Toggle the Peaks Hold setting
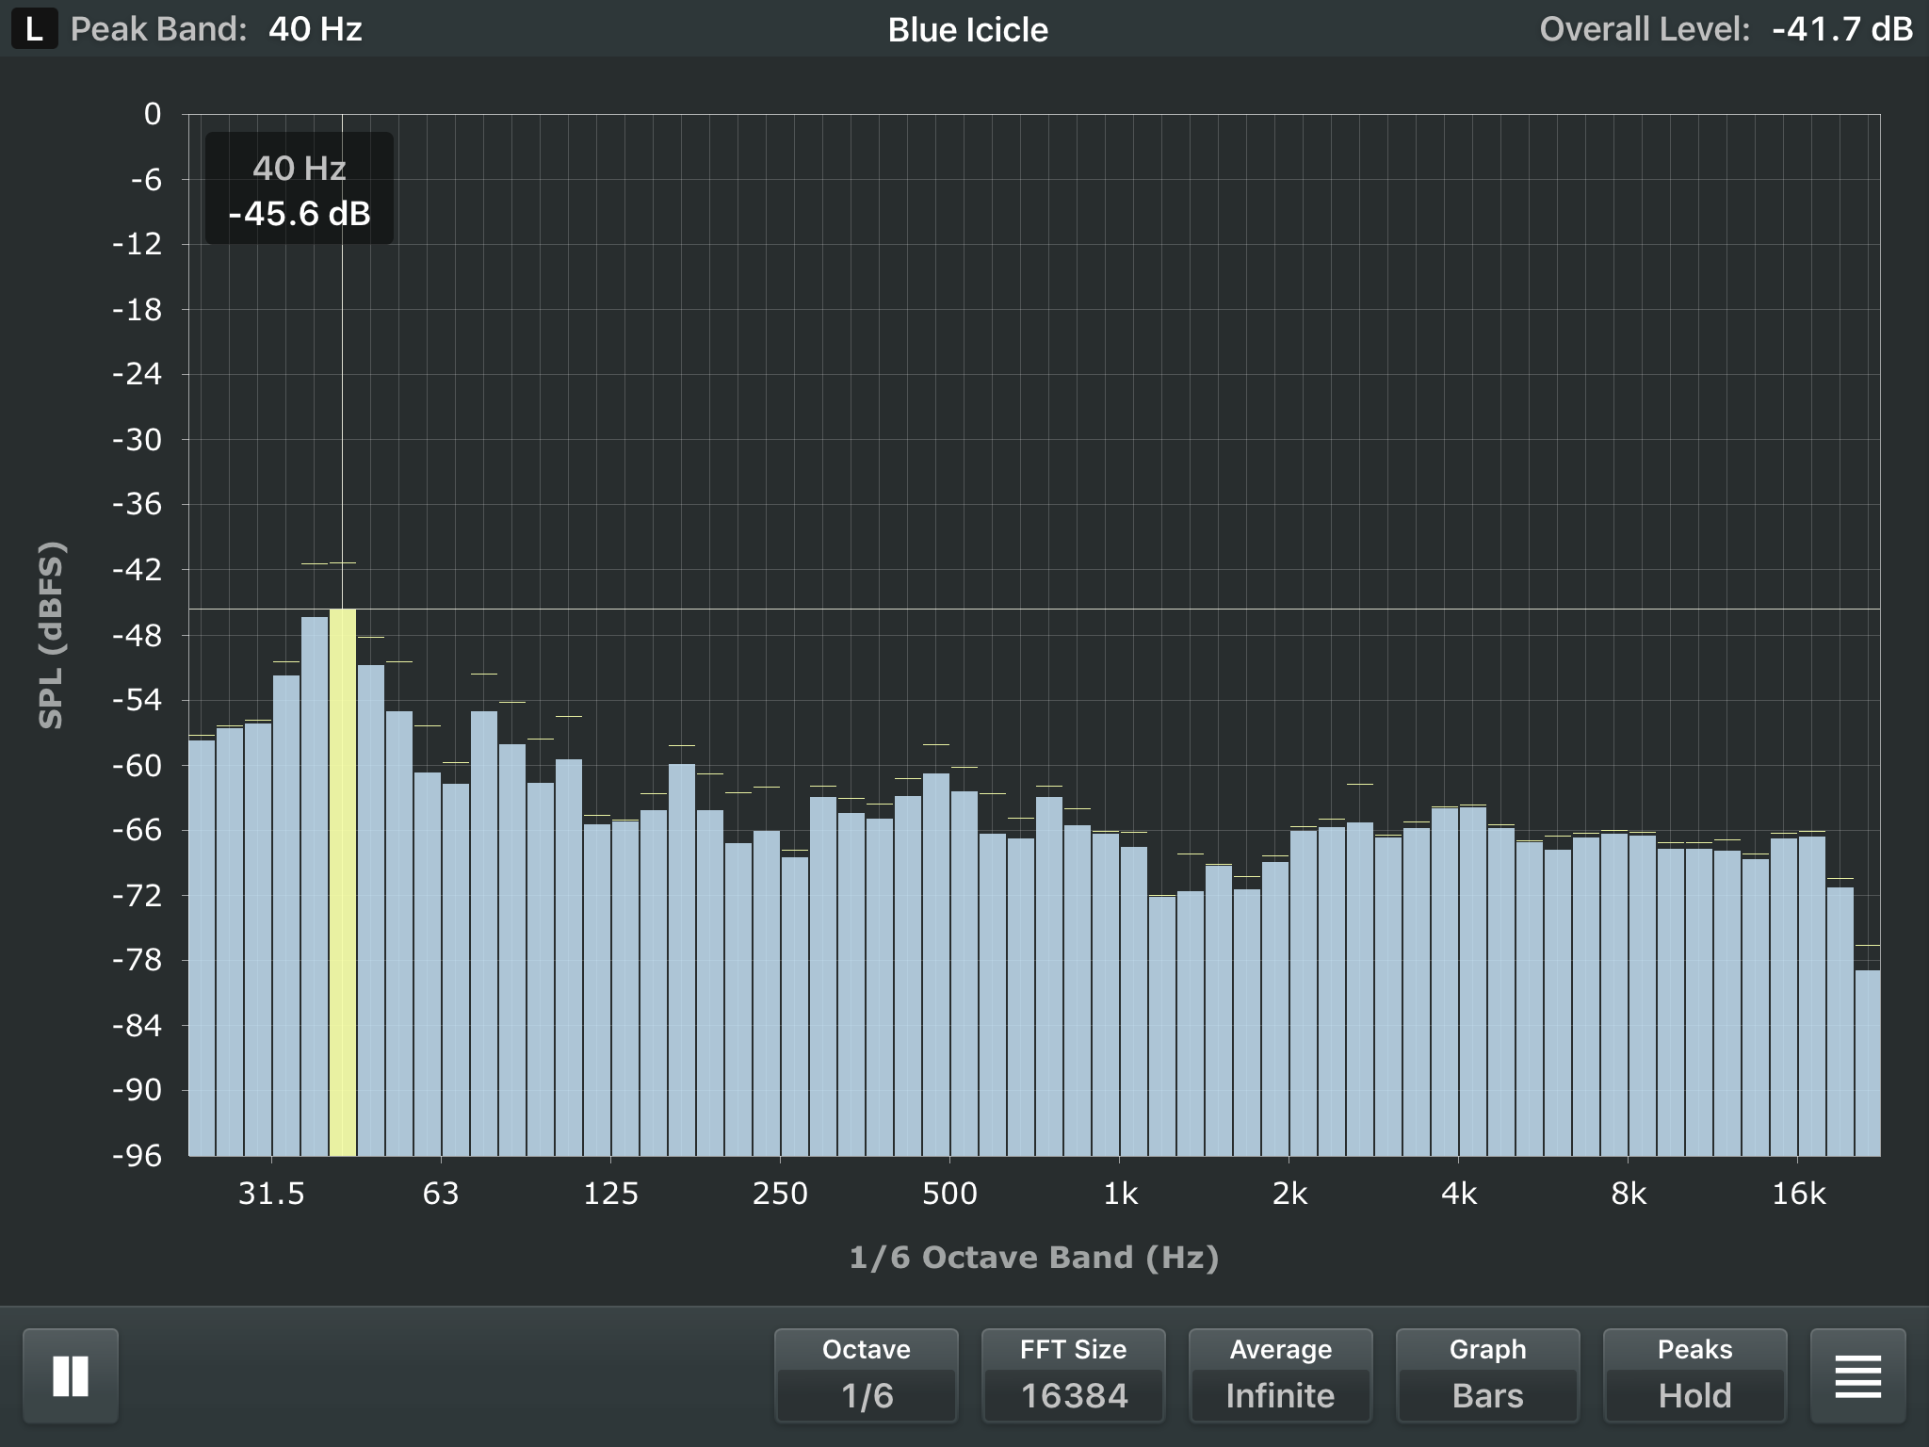Viewport: 1929px width, 1447px height. [1694, 1375]
